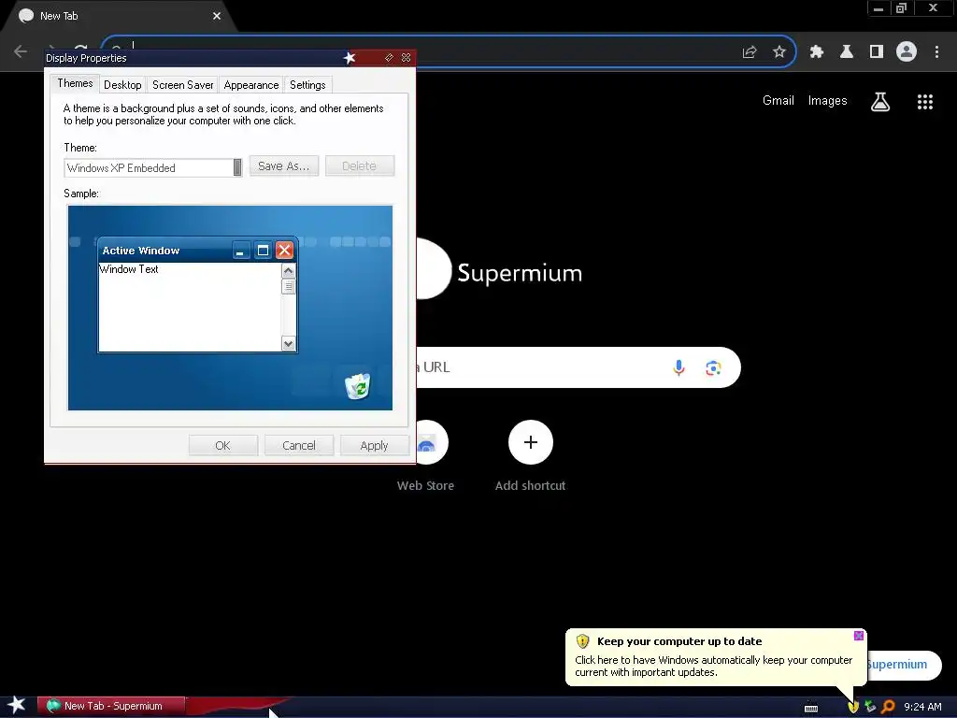The width and height of the screenshot is (957, 718).
Task: Open the Extensions puzzle icon
Action: point(817,52)
